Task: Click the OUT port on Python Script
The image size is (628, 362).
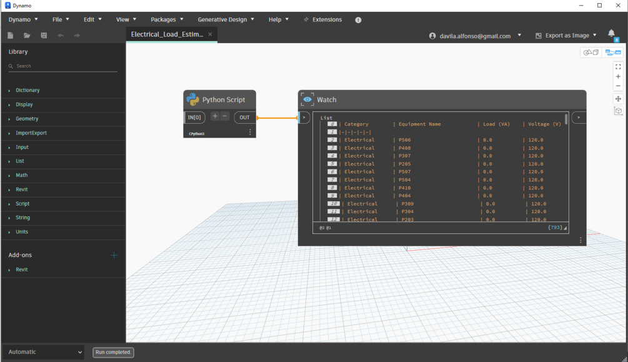Action: pos(244,118)
